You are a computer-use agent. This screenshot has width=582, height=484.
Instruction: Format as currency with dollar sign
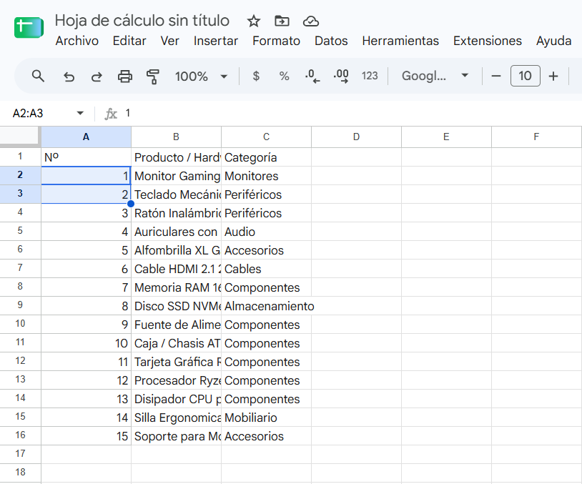(x=256, y=76)
